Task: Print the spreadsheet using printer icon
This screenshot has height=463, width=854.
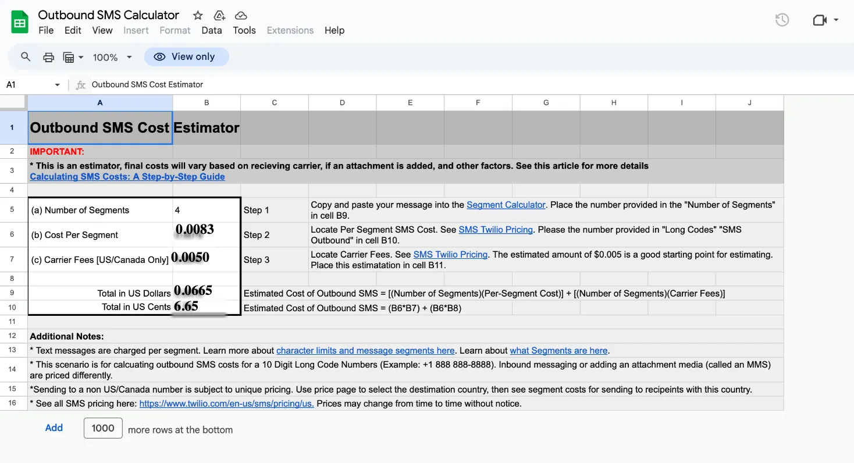Action: [x=49, y=57]
